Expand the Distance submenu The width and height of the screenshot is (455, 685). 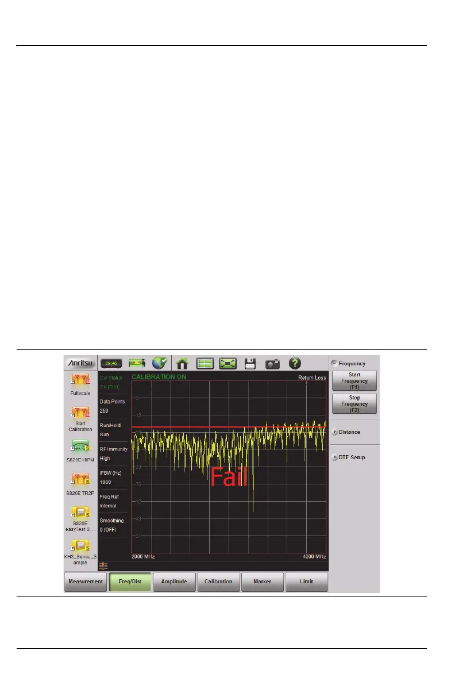[346, 432]
